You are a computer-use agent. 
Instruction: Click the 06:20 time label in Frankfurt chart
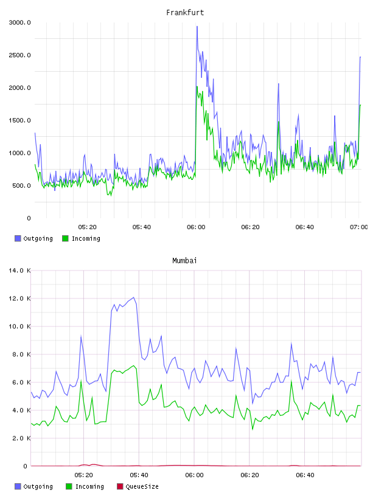tap(250, 227)
